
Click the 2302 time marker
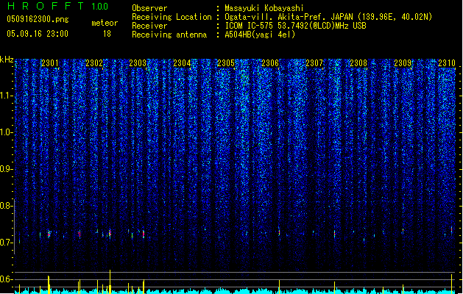(94, 62)
